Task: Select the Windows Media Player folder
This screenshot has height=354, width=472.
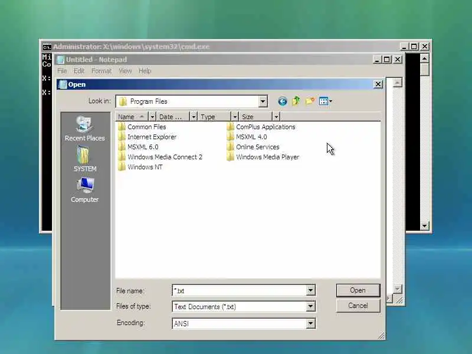Action: click(263, 157)
